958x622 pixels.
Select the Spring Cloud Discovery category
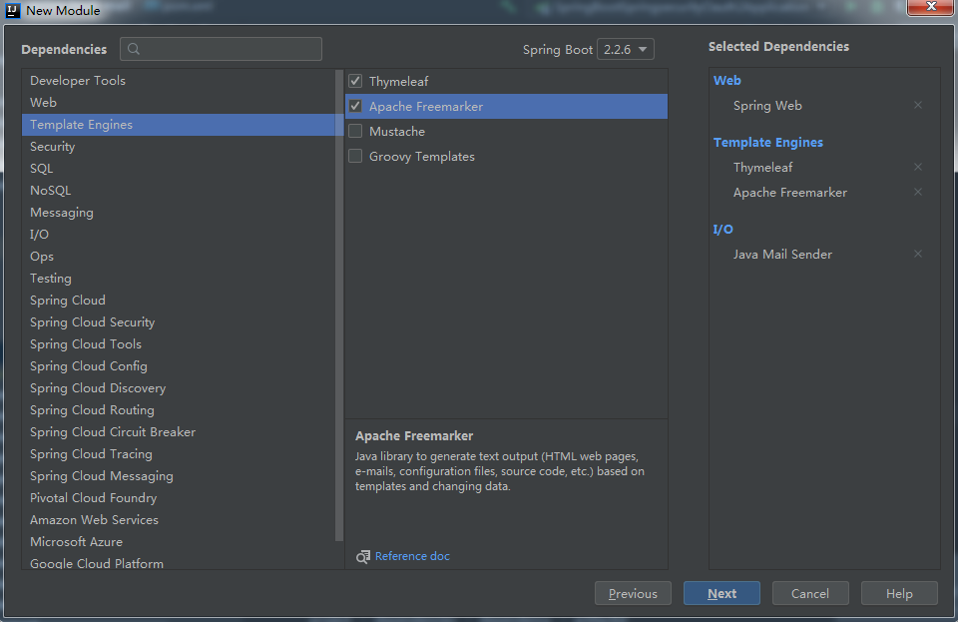coord(179,388)
